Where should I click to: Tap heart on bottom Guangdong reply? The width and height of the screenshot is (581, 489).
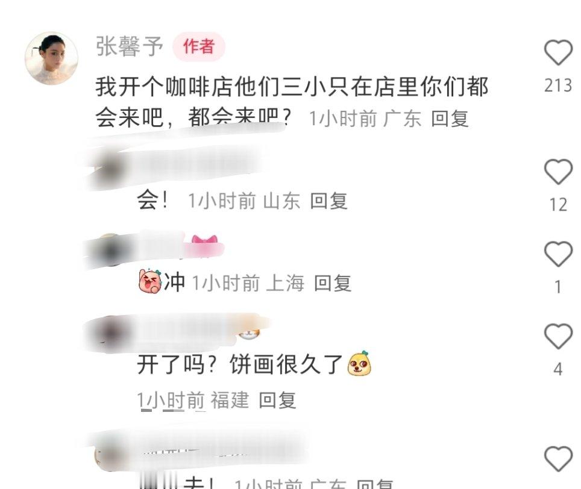point(558,459)
